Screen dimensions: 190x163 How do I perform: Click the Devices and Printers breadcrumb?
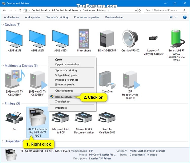tap(94, 10)
